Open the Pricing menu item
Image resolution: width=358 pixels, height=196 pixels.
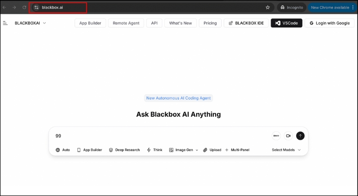(210, 23)
